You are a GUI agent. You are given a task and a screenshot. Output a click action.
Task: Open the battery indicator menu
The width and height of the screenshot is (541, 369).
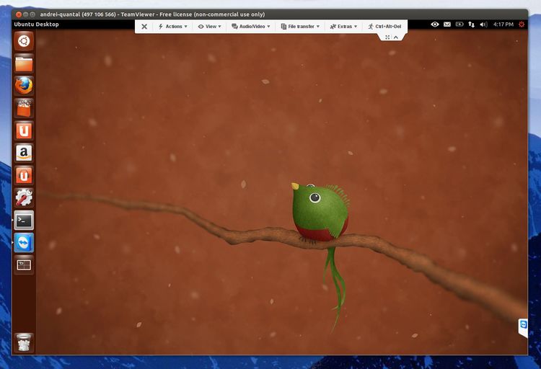459,24
